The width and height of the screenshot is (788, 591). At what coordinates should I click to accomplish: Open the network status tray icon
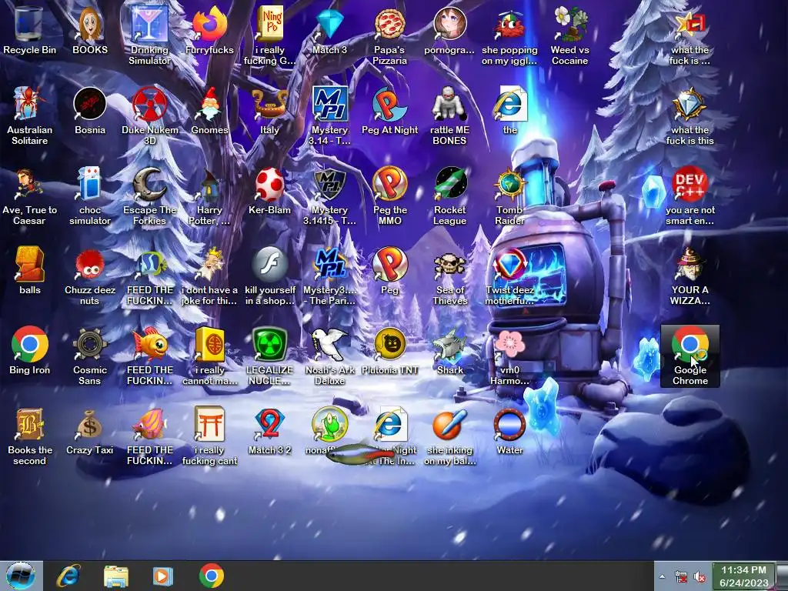681,576
